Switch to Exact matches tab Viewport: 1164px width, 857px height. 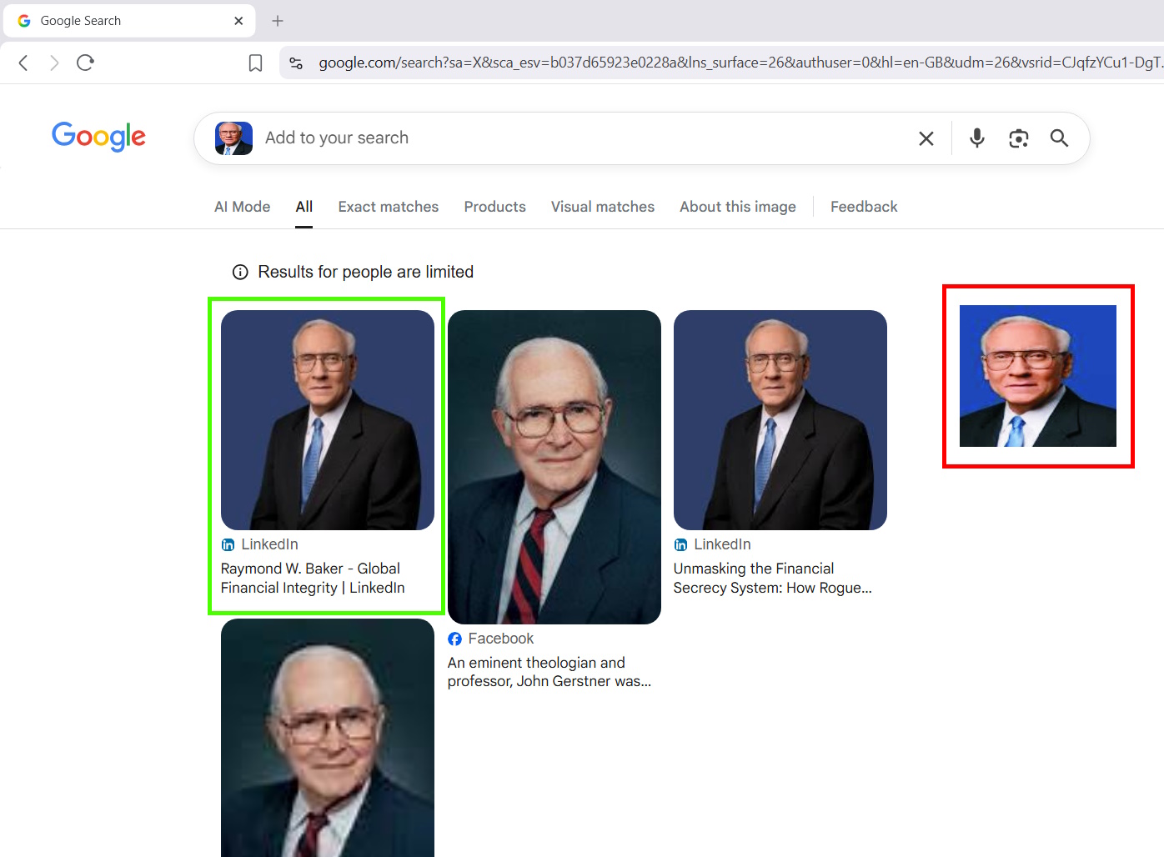[388, 207]
